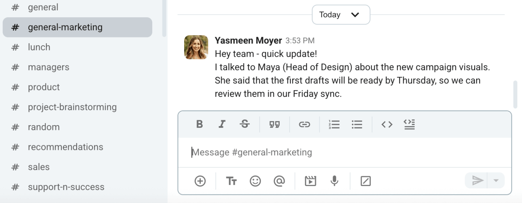The width and height of the screenshot is (522, 203).
Task: Record an audio clip with microphone
Action: pos(334,181)
